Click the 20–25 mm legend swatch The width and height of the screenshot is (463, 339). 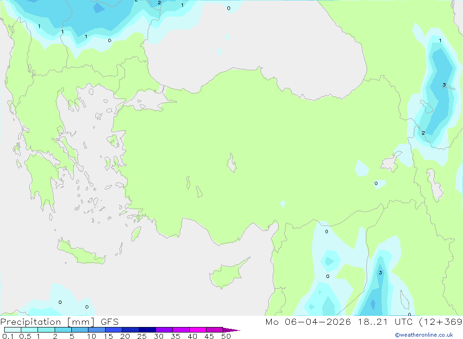pyautogui.click(x=131, y=330)
